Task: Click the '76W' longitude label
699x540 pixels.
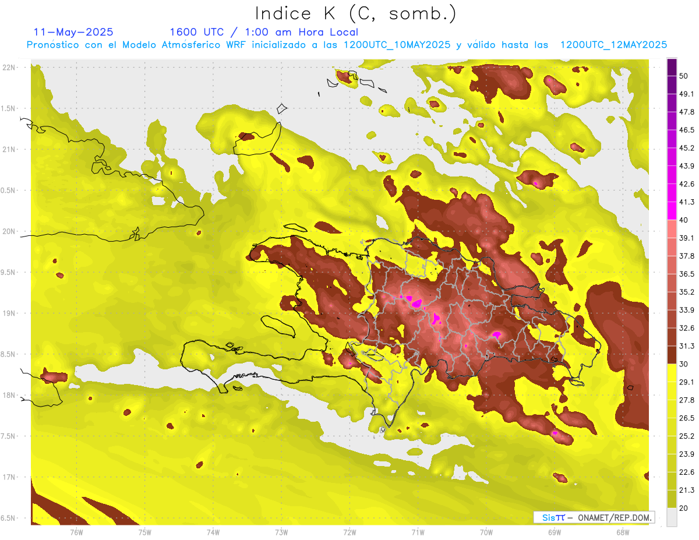Action: point(76,532)
